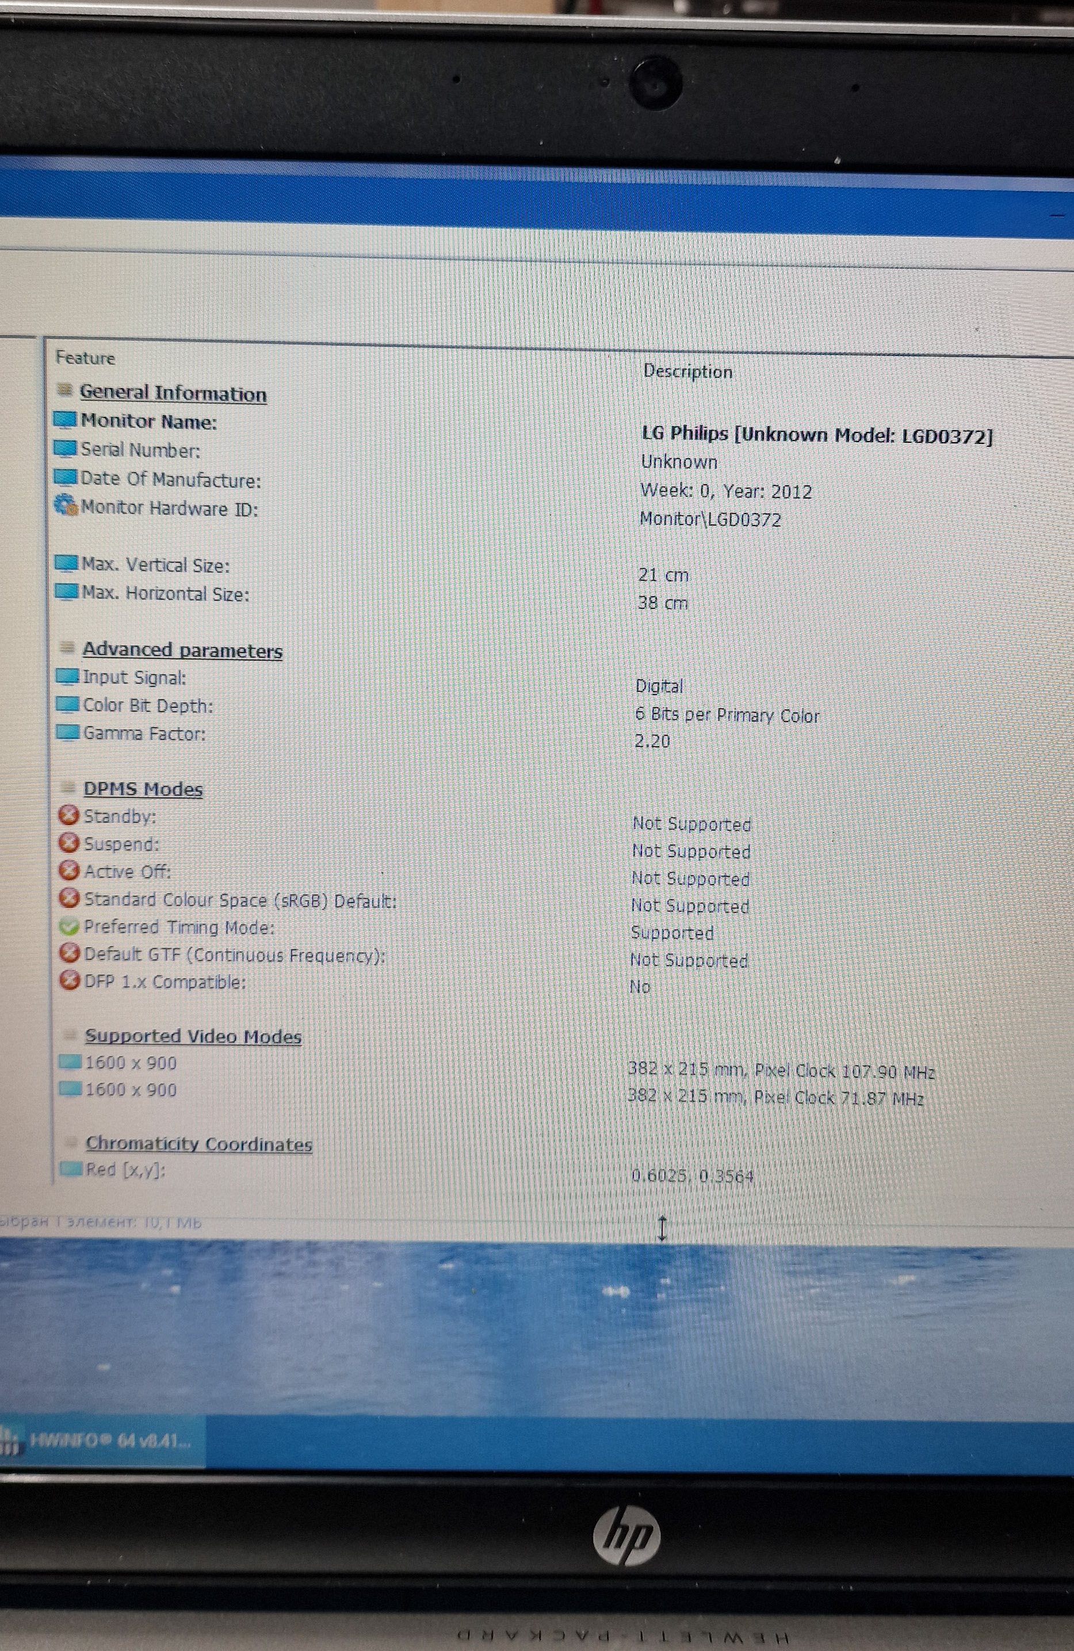The image size is (1074, 1651).
Task: Click the red X icon beside Standby
Action: pos(68,814)
